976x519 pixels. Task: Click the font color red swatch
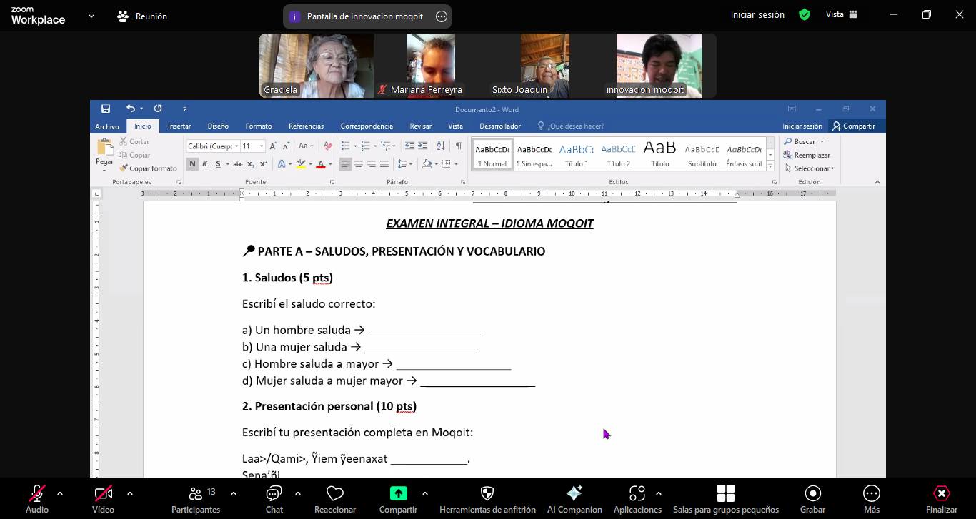321,164
